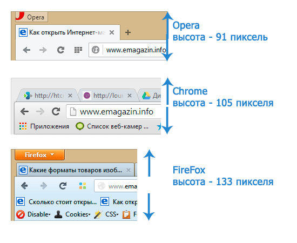Close Opera tab Как открыть Интернет
Screen dimensions: 297x243
tap(112, 32)
